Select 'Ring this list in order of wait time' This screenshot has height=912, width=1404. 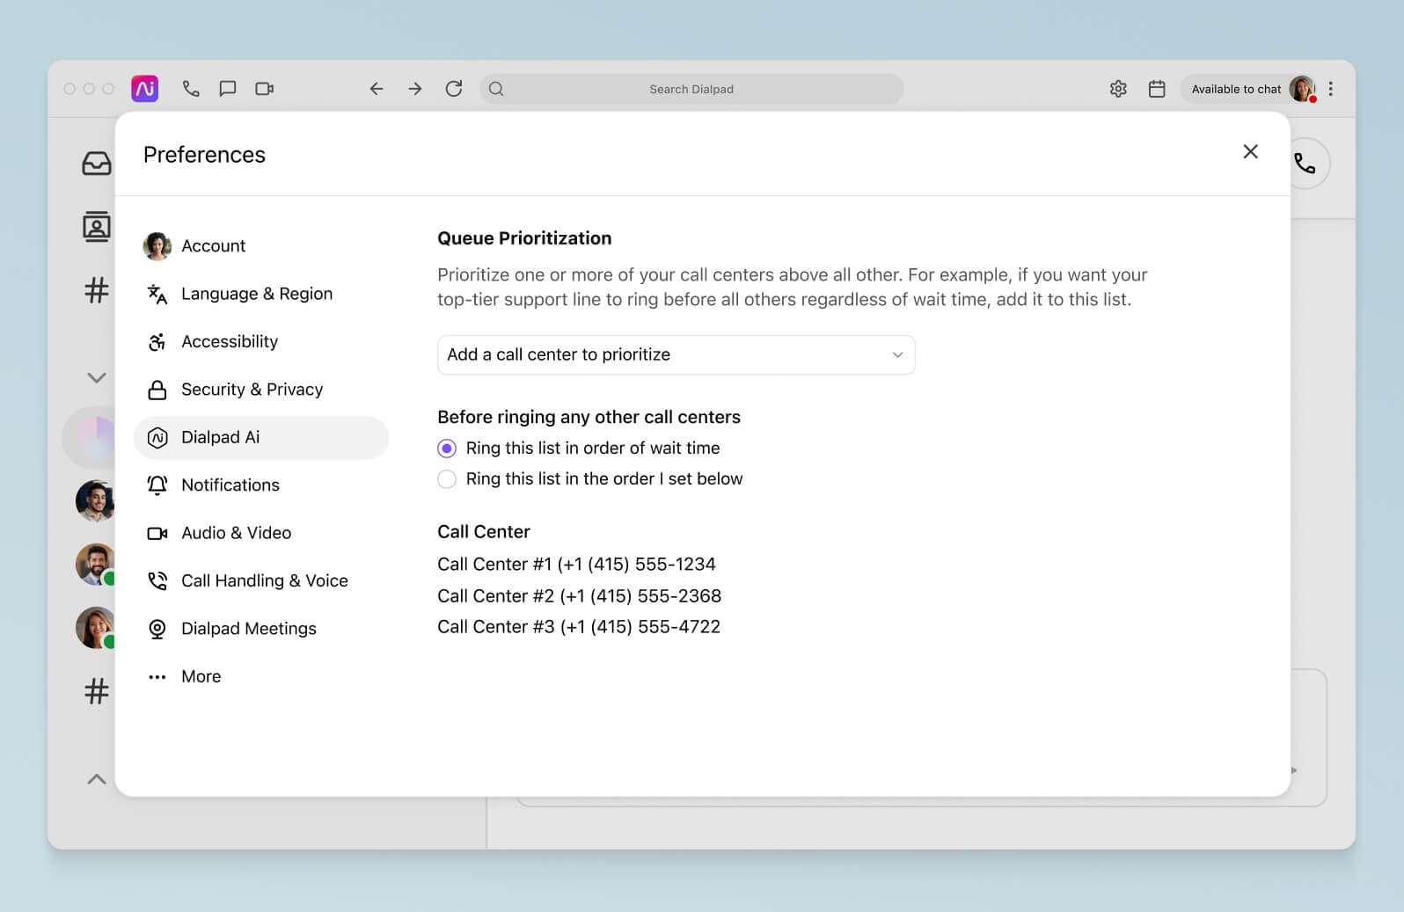448,449
